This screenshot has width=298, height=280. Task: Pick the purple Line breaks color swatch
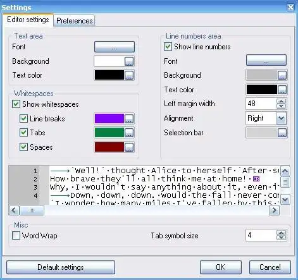pyautogui.click(x=109, y=119)
